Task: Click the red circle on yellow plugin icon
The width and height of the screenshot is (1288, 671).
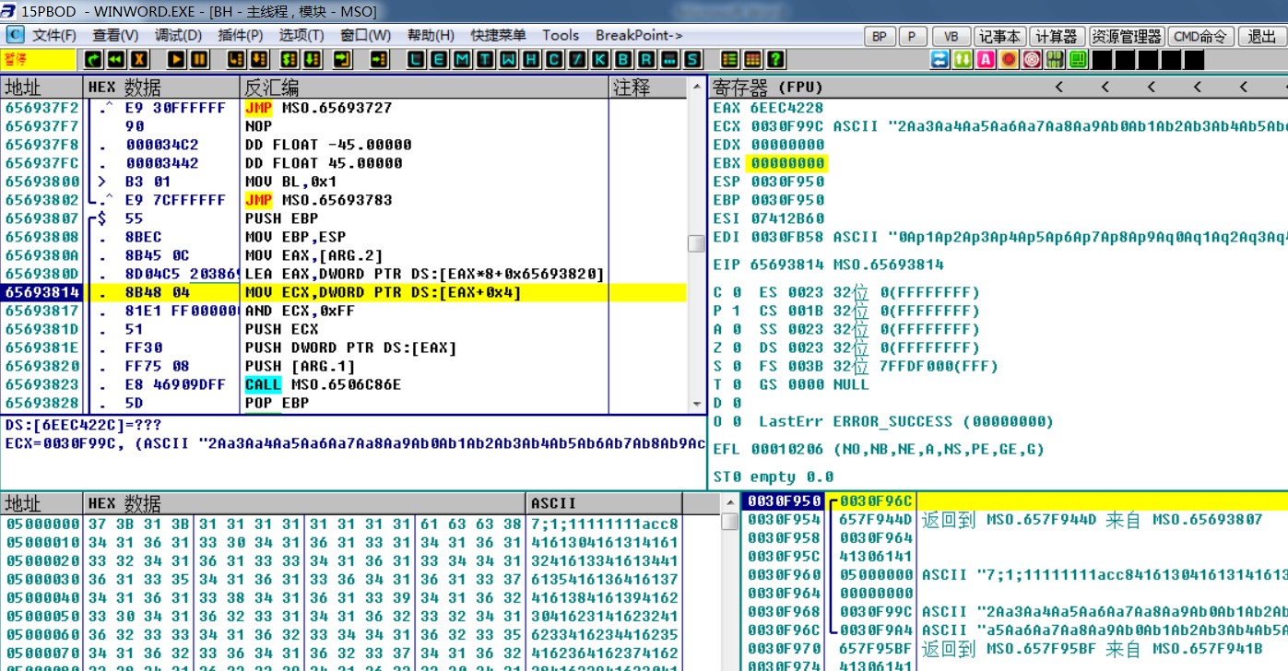Action: [x=1009, y=59]
